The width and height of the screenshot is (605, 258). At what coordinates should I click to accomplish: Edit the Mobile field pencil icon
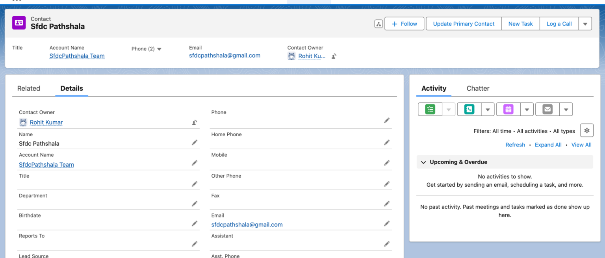click(x=386, y=163)
